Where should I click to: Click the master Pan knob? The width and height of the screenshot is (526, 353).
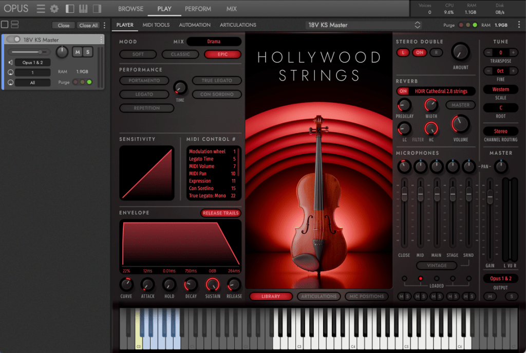500,166
